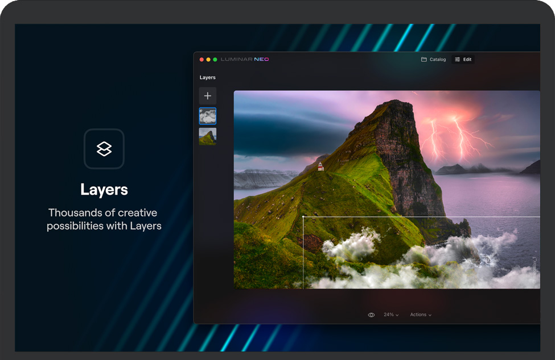
Task: Close the Luminar Neo window
Action: point(202,60)
